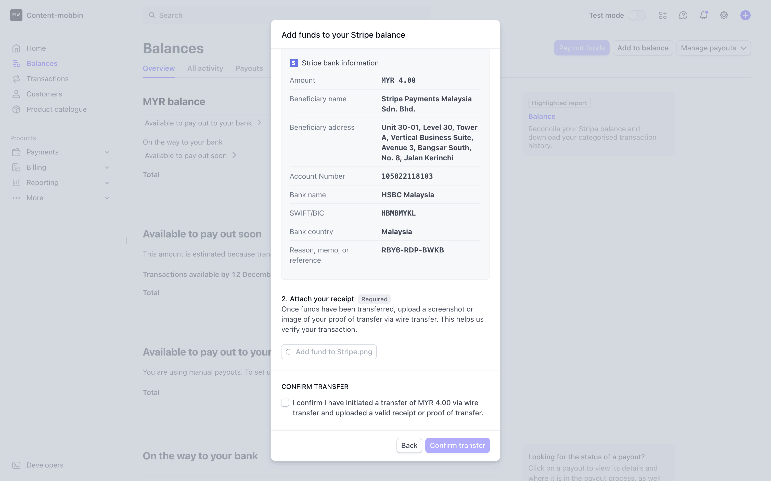Check the confirm wire transfer checkbox
Viewport: 771px width, 481px height.
pos(285,403)
